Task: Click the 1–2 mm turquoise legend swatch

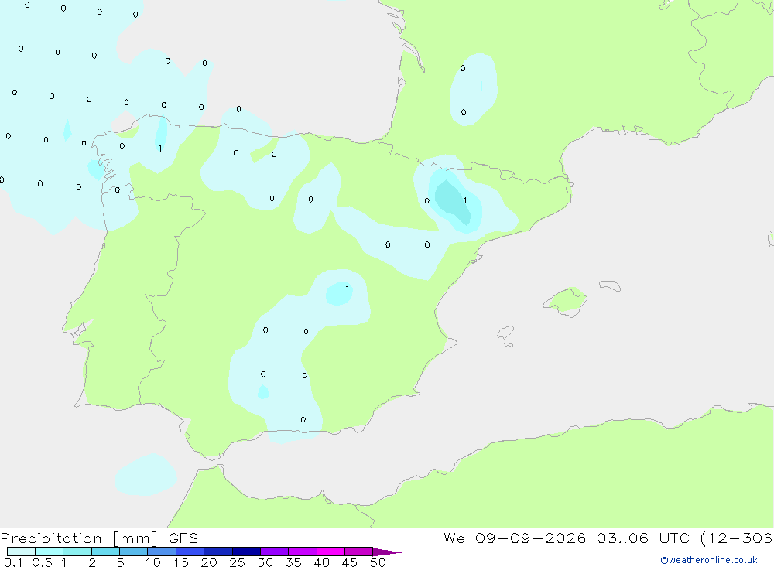Action: [77, 552]
